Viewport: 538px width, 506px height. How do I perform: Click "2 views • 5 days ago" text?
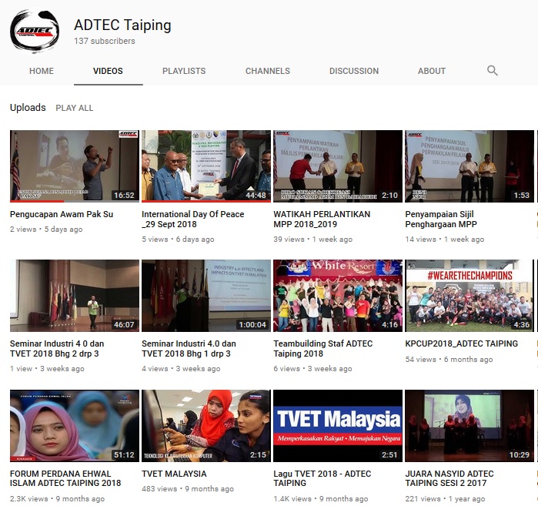click(x=46, y=229)
